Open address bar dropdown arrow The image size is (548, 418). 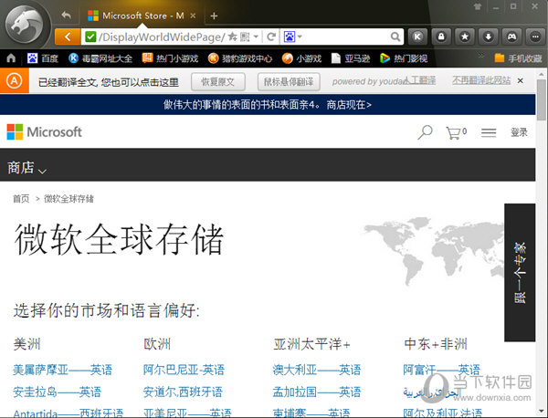pyautogui.click(x=256, y=37)
